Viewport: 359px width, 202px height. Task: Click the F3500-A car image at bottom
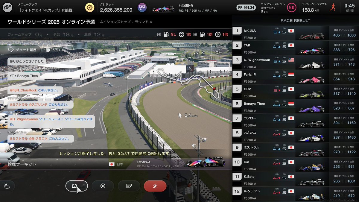205,162
